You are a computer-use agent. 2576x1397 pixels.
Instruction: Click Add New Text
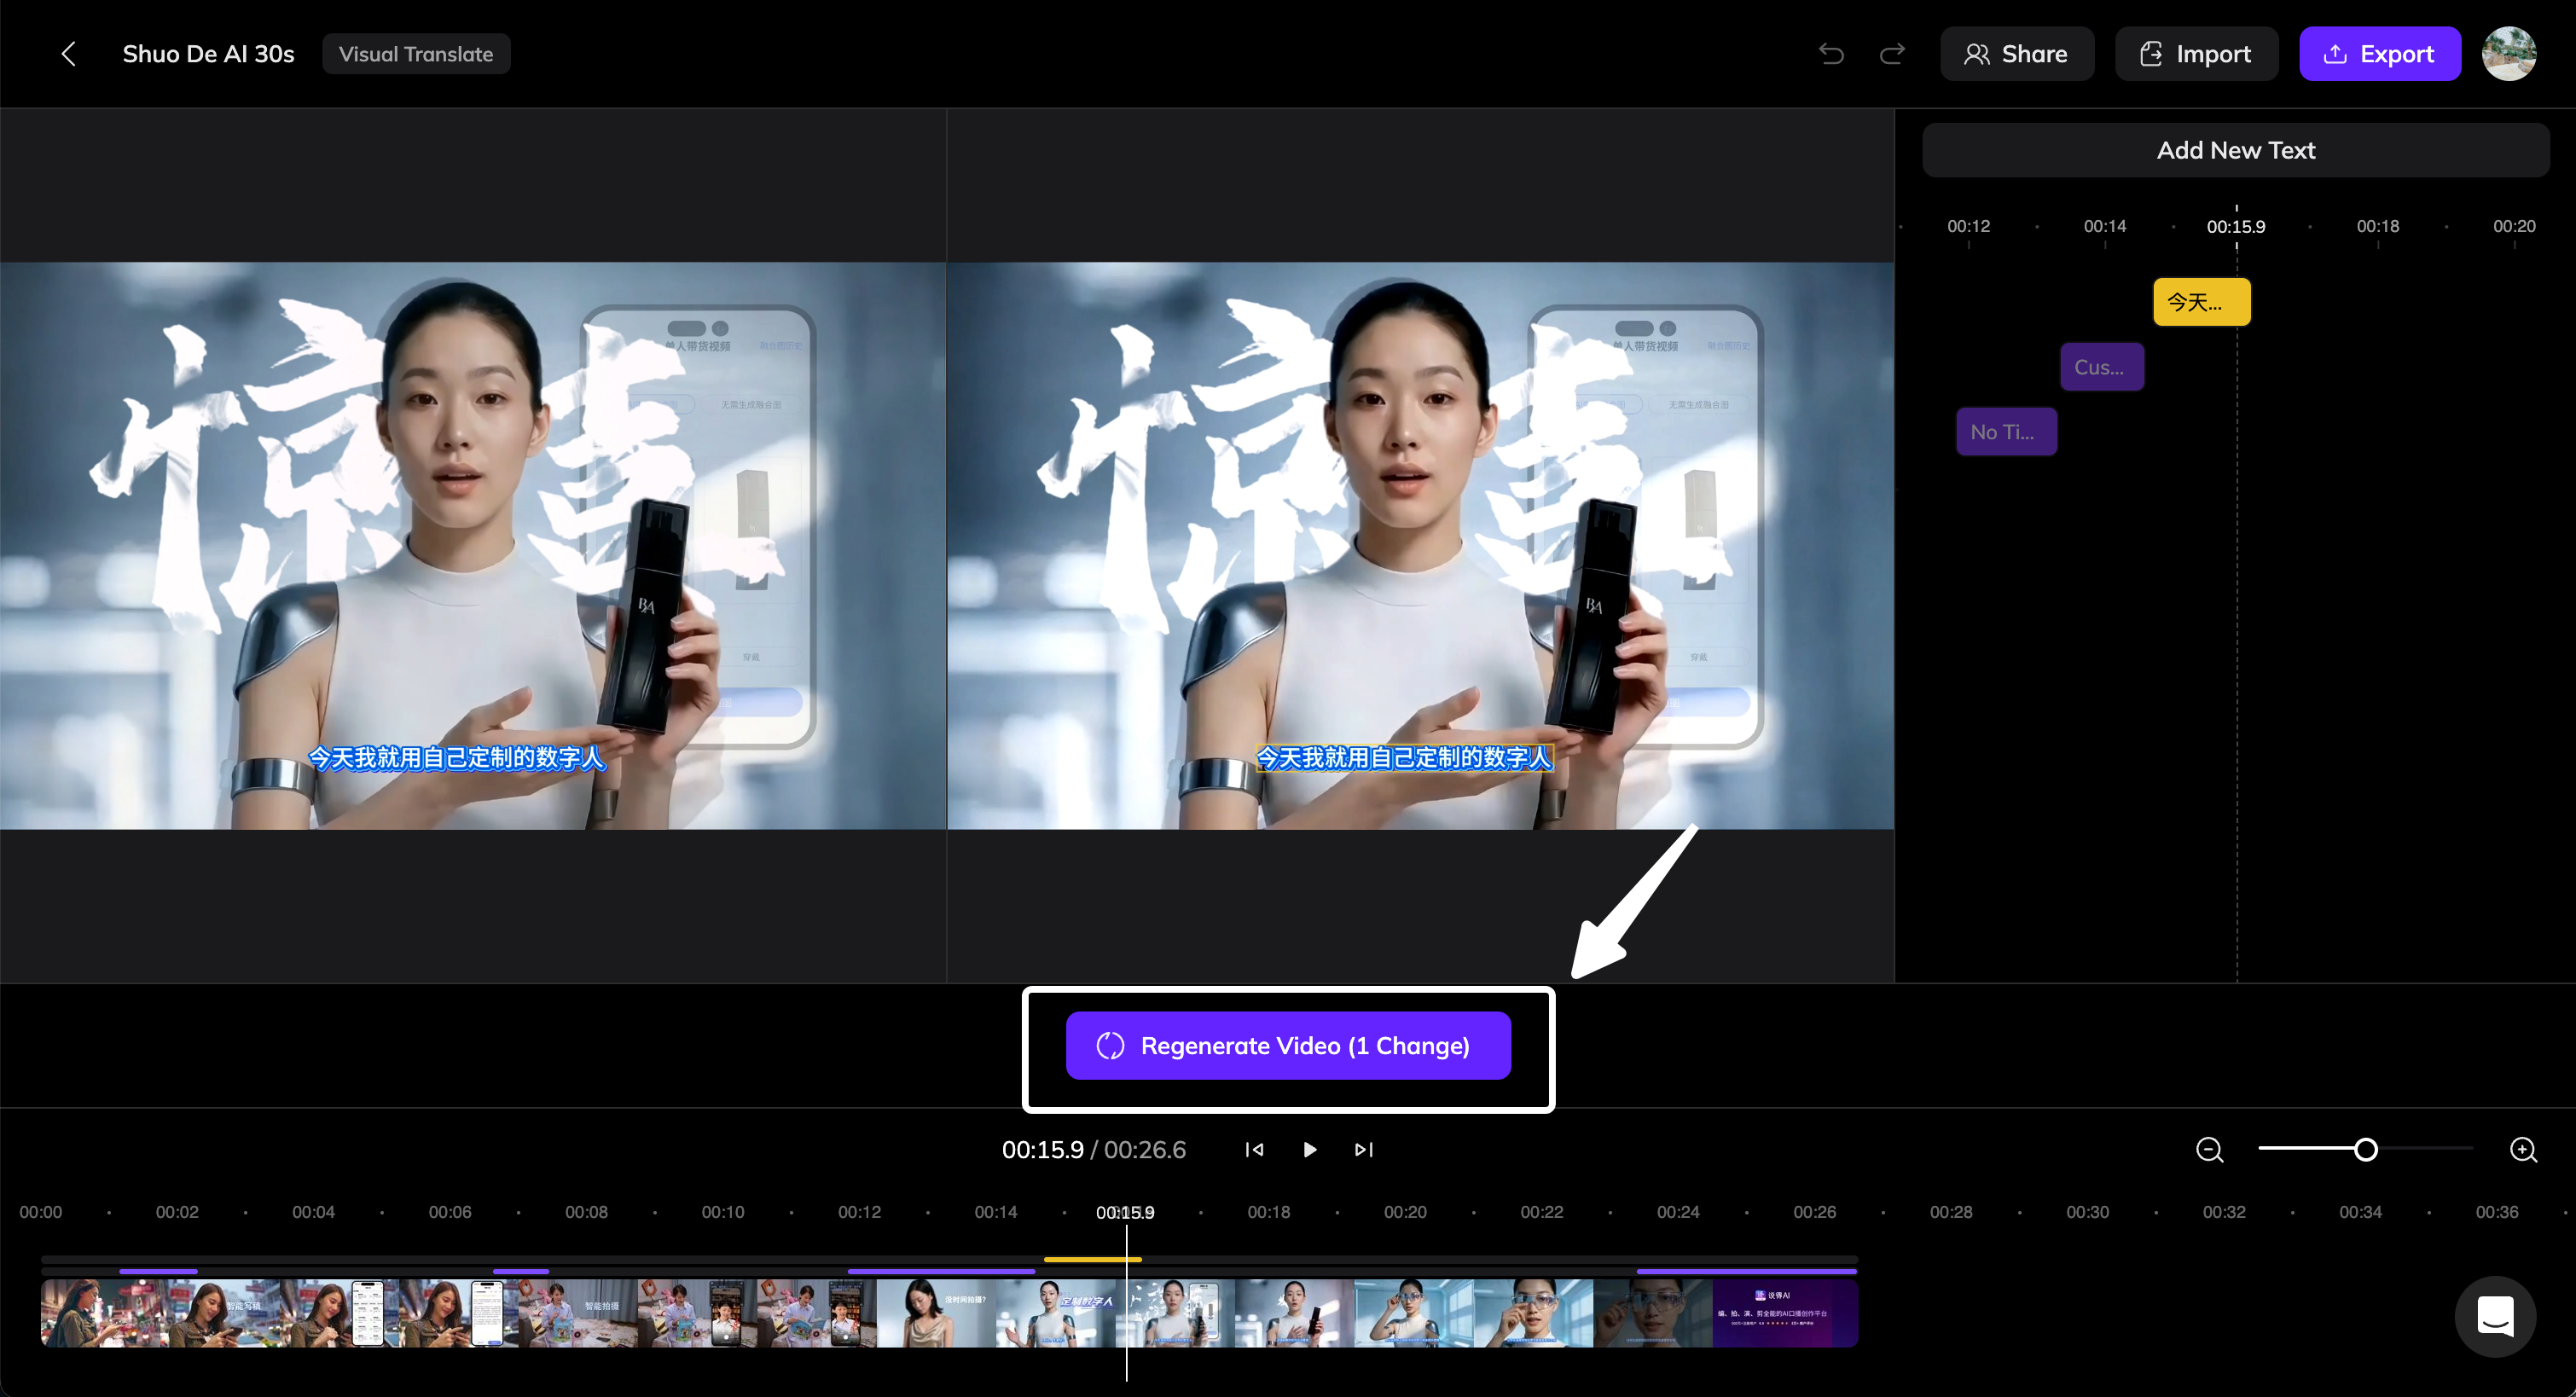click(x=2236, y=150)
